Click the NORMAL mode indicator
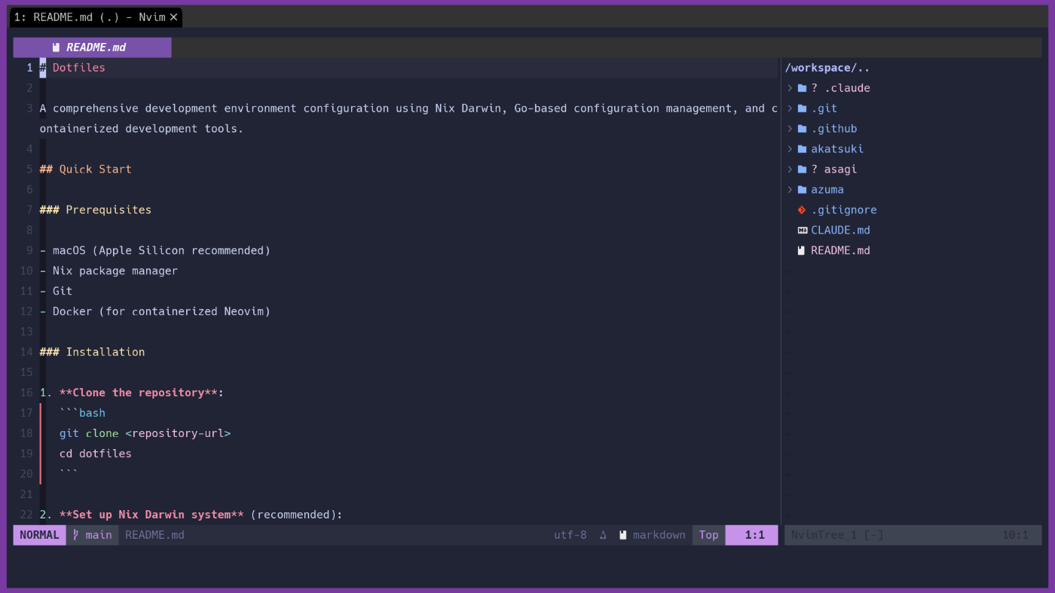Image resolution: width=1055 pixels, height=593 pixels. pos(39,535)
